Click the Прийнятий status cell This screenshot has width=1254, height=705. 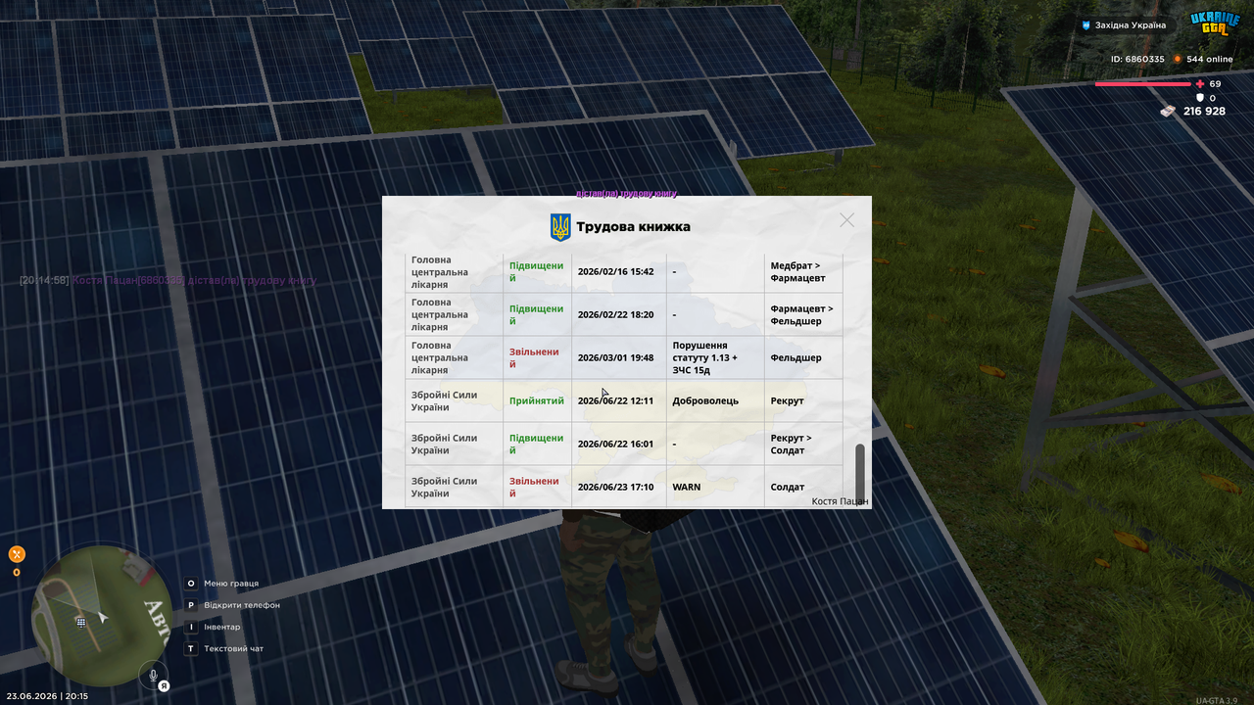point(537,400)
